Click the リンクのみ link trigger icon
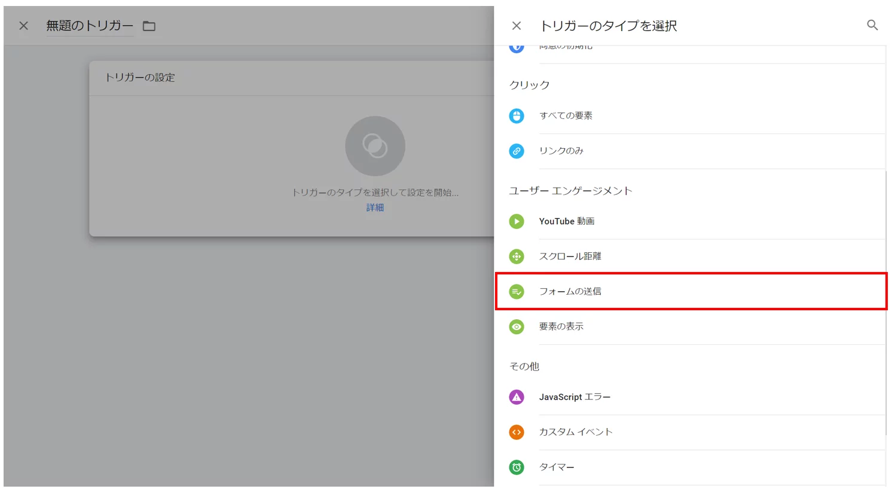Image resolution: width=892 pixels, height=492 pixels. pyautogui.click(x=516, y=151)
